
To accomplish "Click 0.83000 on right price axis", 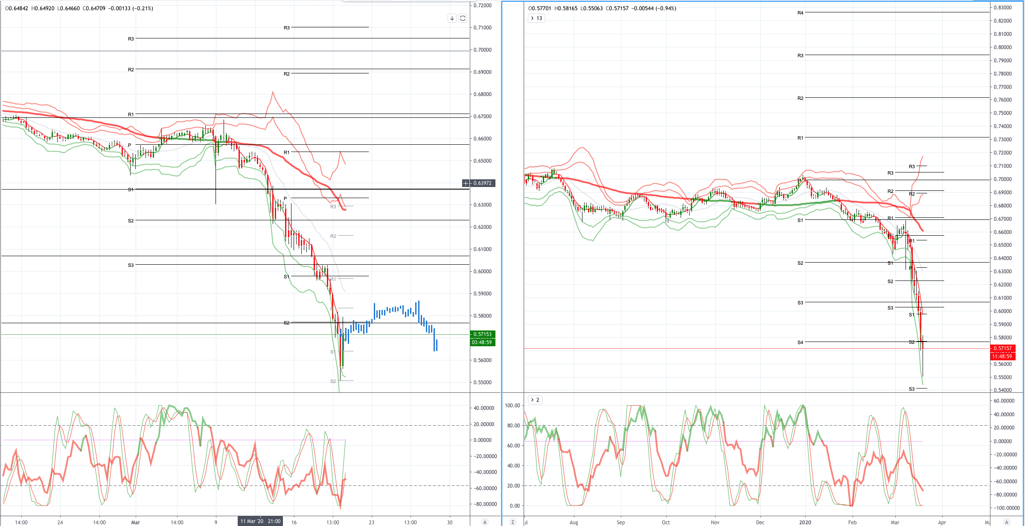I will click(1002, 8).
